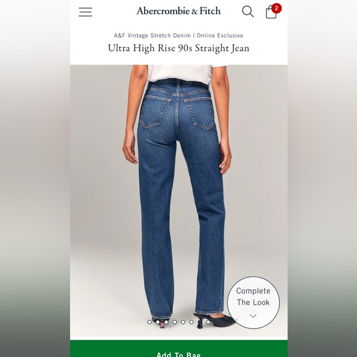Click the Ultra High Rise 90s Straight Jean title

pyautogui.click(x=178, y=48)
